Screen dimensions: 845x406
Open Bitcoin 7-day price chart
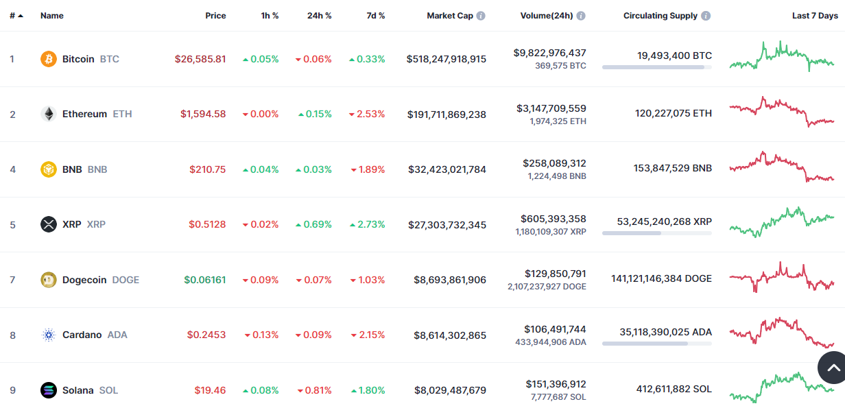click(x=782, y=57)
